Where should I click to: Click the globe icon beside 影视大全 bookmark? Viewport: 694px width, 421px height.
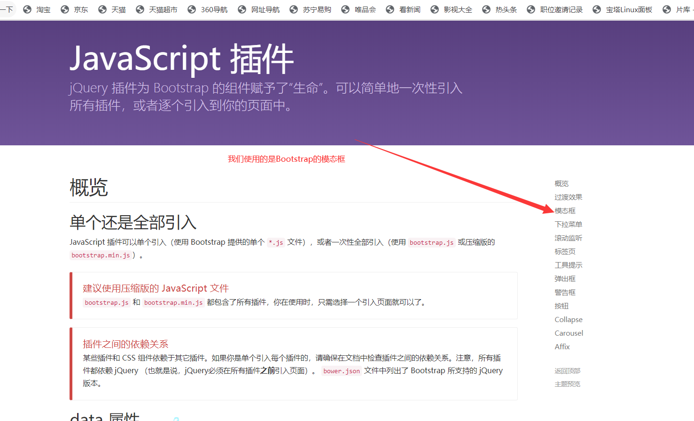pyautogui.click(x=435, y=9)
